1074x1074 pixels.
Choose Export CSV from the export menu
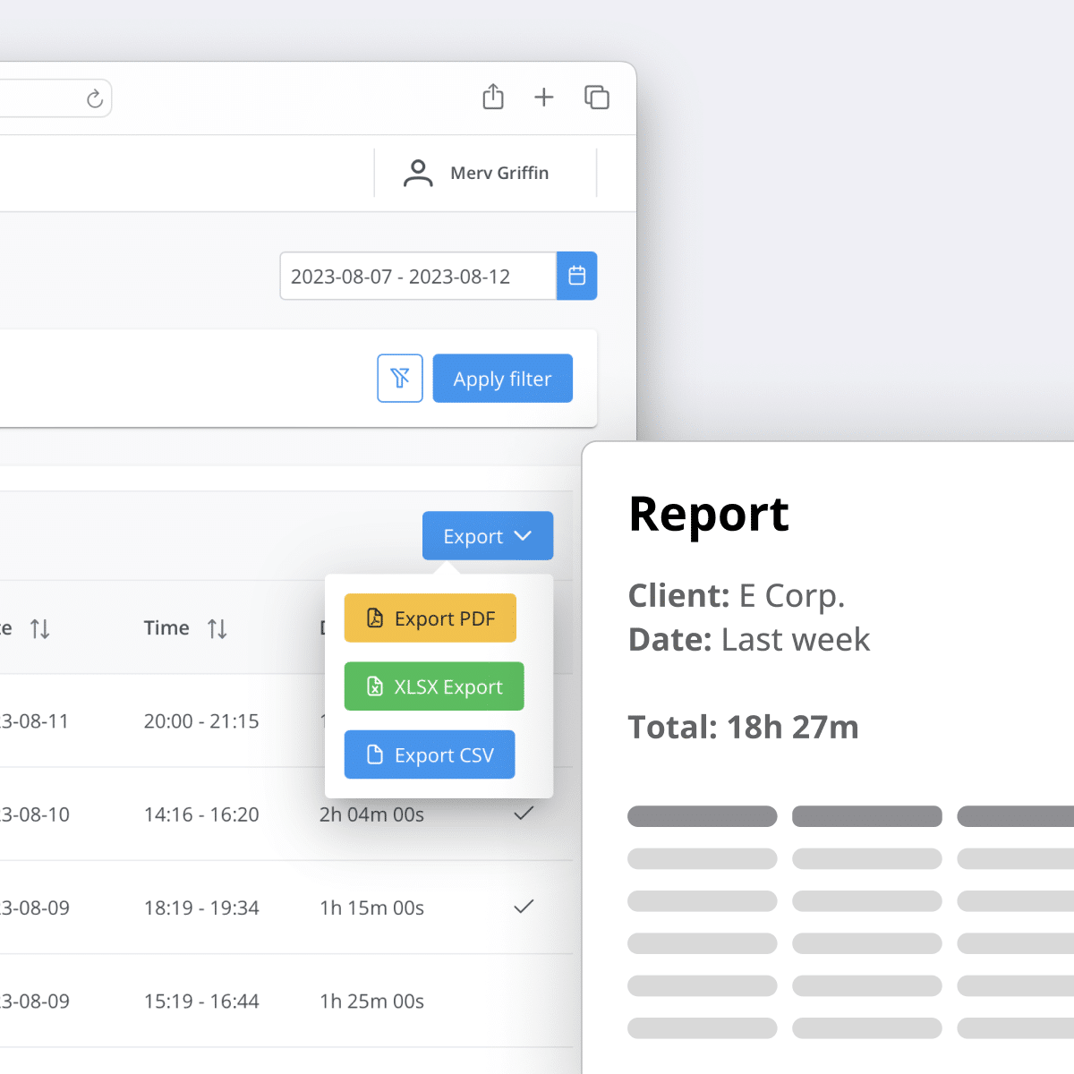tap(430, 754)
